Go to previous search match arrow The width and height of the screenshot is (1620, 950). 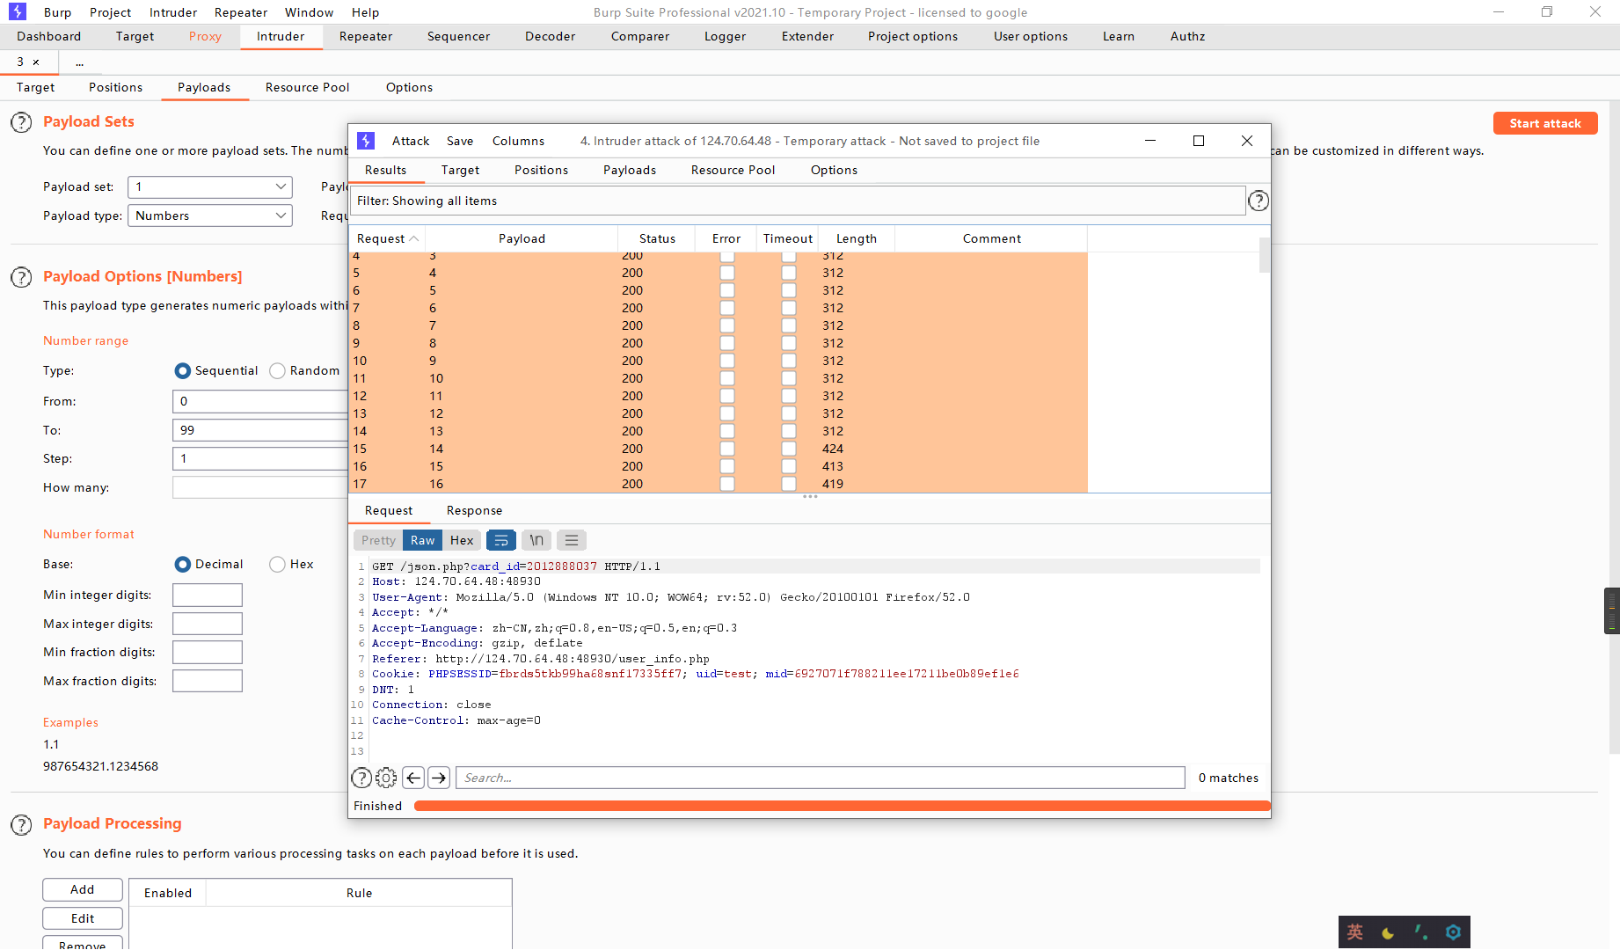(412, 778)
